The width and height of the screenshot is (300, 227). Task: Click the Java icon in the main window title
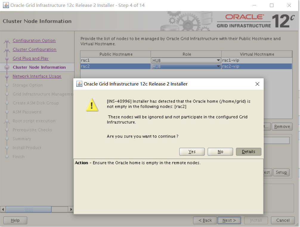pyautogui.click(x=6, y=5)
